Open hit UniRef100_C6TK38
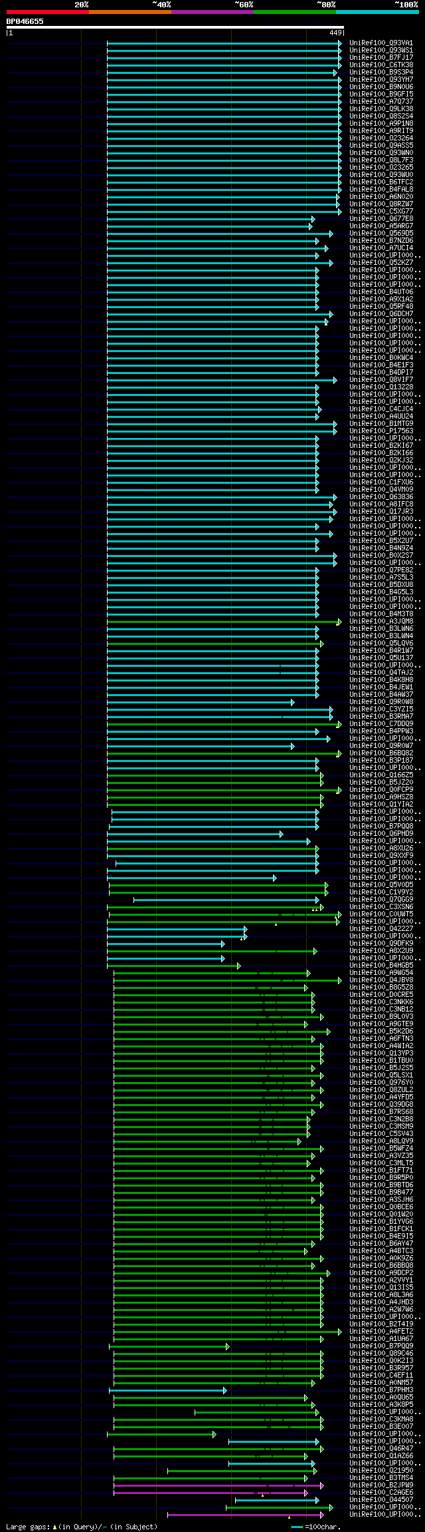425x1532 pixels. pos(381,65)
